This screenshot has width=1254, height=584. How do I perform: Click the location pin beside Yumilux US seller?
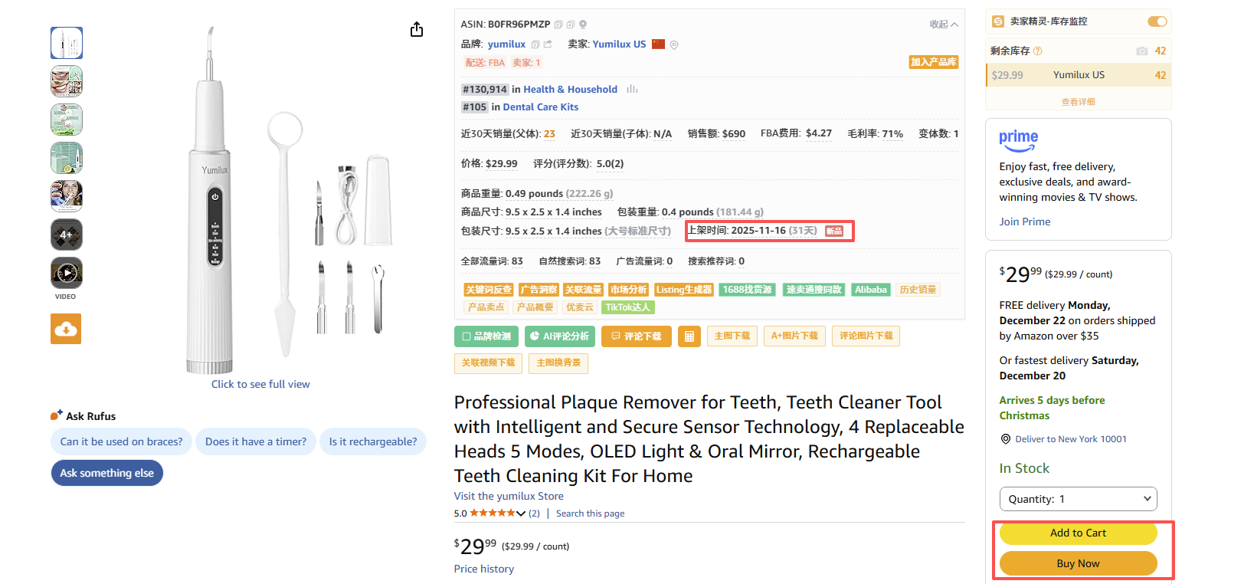click(674, 45)
